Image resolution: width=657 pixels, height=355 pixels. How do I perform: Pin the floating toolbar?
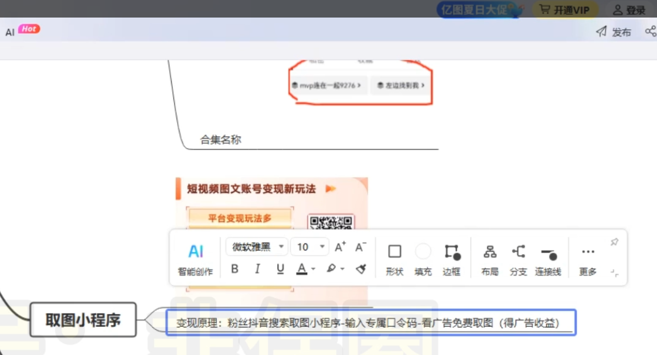(614, 242)
